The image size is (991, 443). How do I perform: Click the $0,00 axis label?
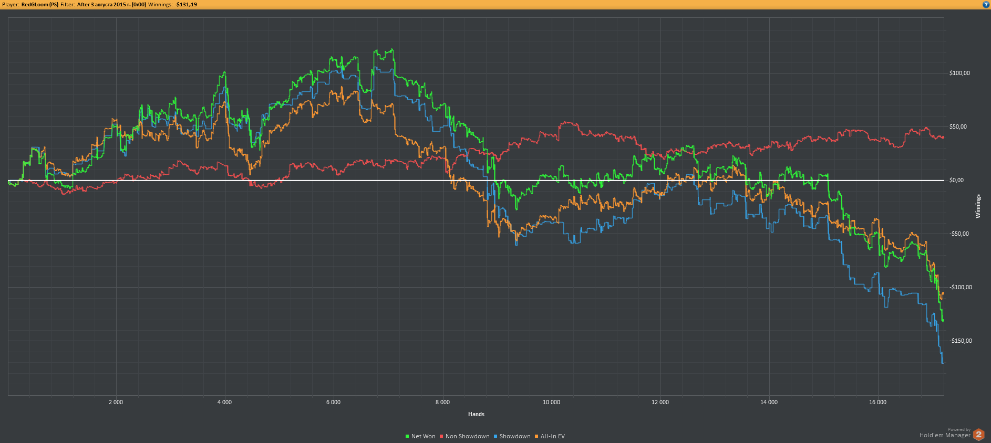coord(956,180)
